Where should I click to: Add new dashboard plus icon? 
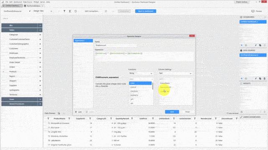click(x=242, y=45)
